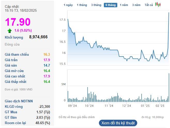Click the 01 '25 axis label
The image size is (170, 128).
pos(145,106)
